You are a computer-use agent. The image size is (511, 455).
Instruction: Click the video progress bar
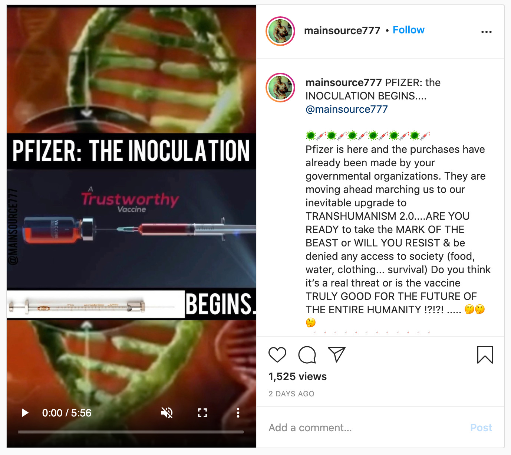pos(131,432)
